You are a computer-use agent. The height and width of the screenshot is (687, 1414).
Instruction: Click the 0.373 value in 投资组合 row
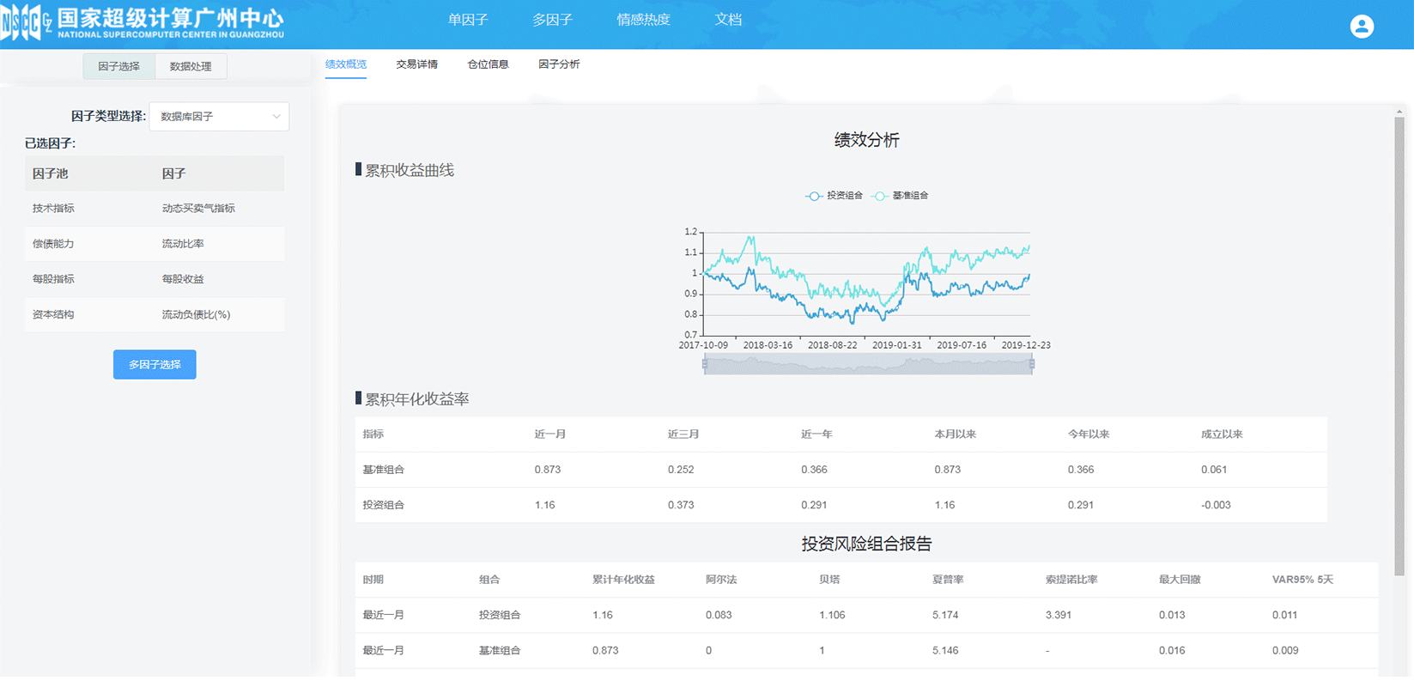point(681,505)
